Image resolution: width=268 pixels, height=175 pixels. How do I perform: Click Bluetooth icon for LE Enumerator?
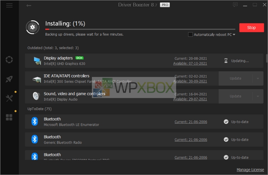point(34,121)
